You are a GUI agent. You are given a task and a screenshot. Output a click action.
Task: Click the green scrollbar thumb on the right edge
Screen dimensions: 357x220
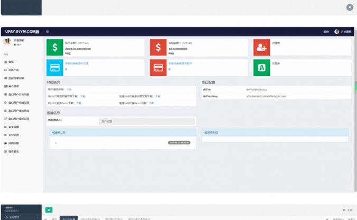pyautogui.click(x=355, y=86)
